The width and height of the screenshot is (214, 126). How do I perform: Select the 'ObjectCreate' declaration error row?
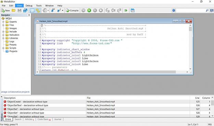[107, 102]
